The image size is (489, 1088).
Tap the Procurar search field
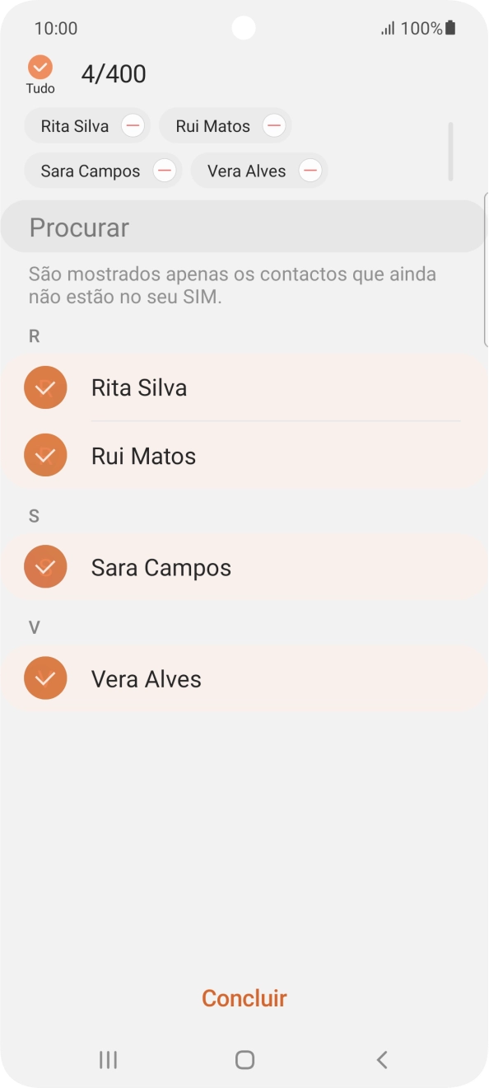pyautogui.click(x=244, y=226)
